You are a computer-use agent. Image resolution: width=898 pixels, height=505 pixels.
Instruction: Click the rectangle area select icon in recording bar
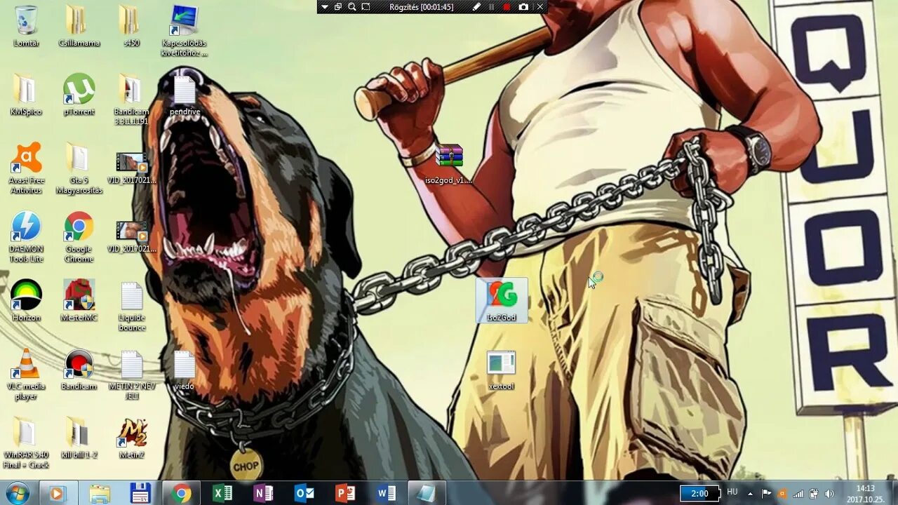coord(366,7)
